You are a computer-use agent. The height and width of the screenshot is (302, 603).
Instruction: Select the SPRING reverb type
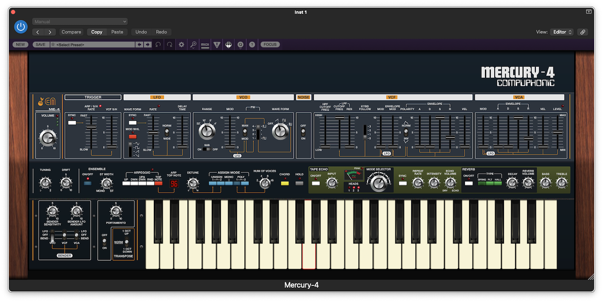click(482, 183)
